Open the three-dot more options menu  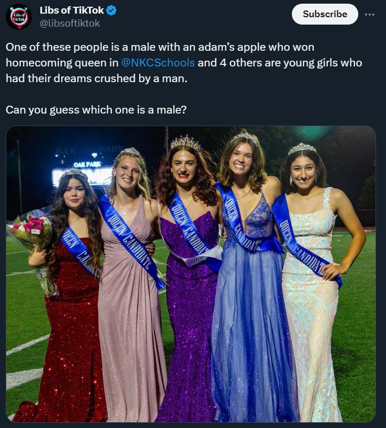coord(370,14)
